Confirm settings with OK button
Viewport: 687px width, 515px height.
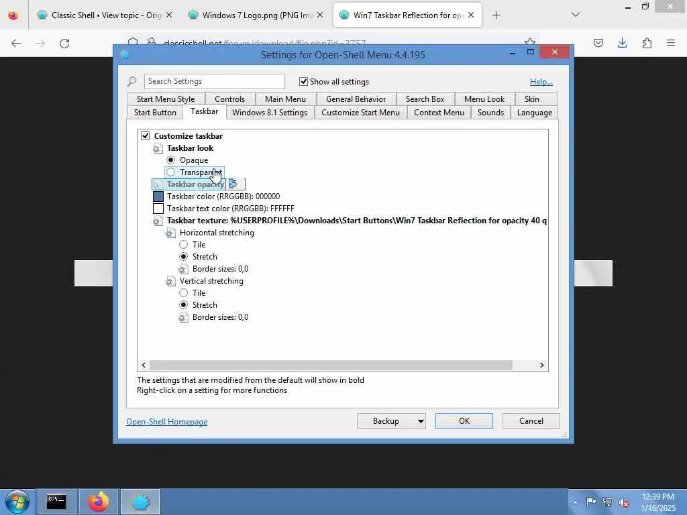coord(464,421)
